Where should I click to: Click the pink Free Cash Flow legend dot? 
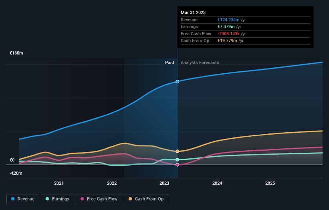point(82,199)
